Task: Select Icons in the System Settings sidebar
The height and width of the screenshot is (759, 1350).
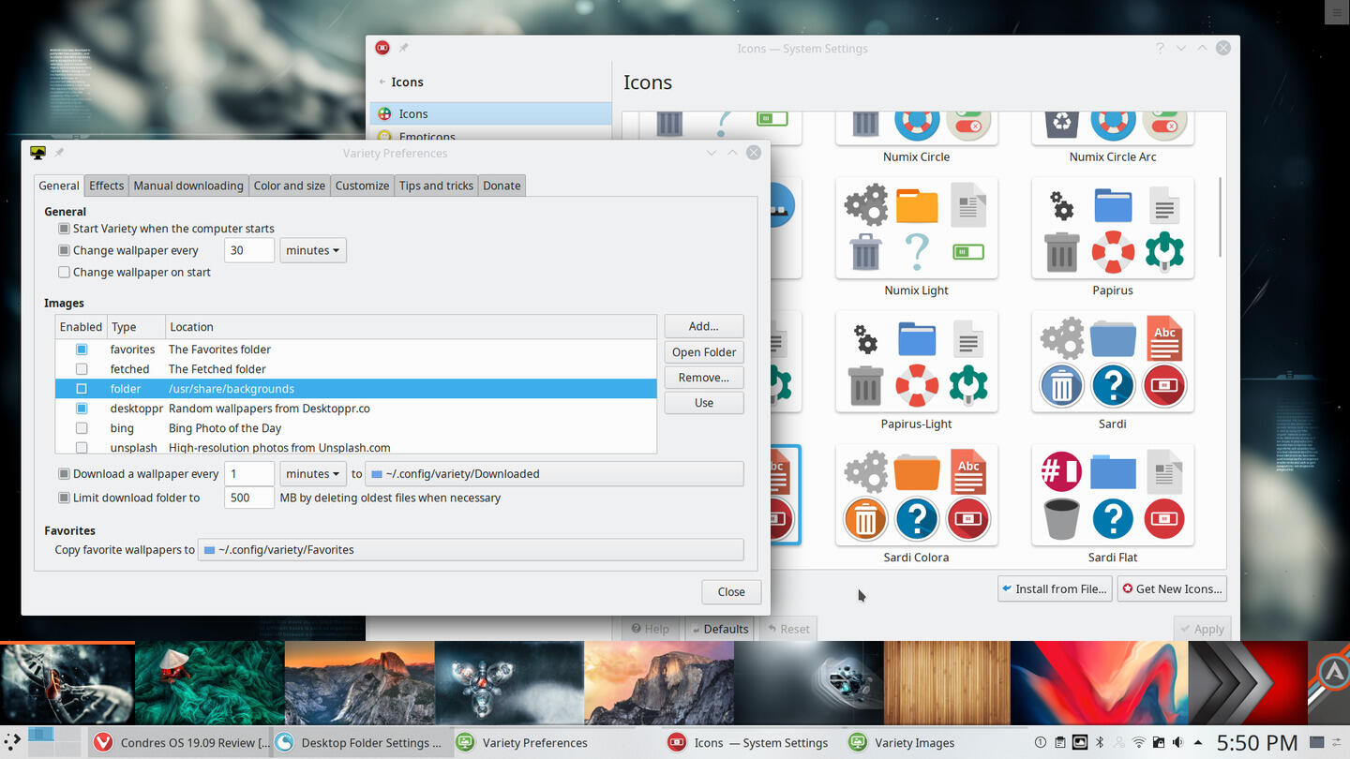Action: 490,113
